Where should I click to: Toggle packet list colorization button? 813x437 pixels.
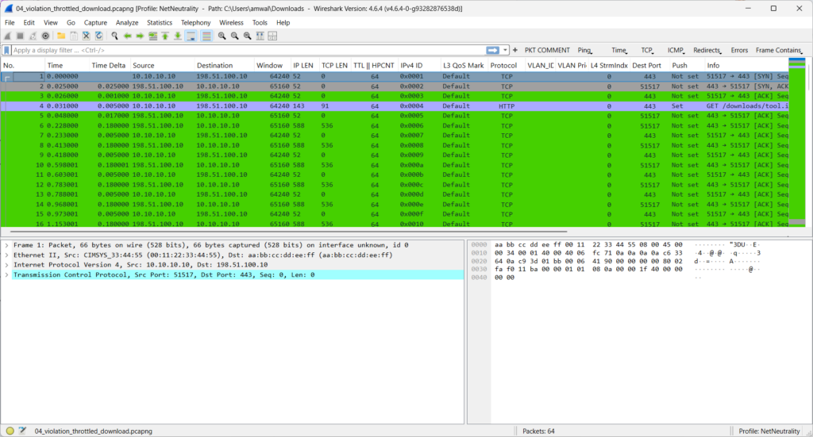[x=206, y=36]
